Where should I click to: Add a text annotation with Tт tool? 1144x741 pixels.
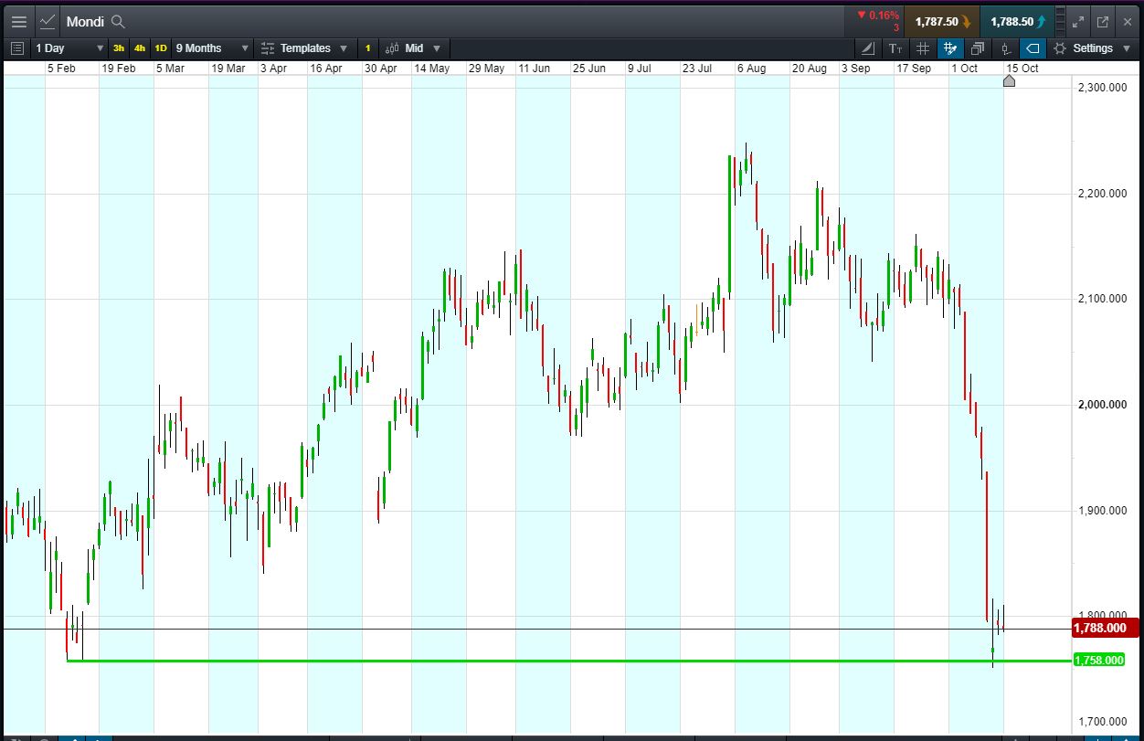tap(895, 48)
